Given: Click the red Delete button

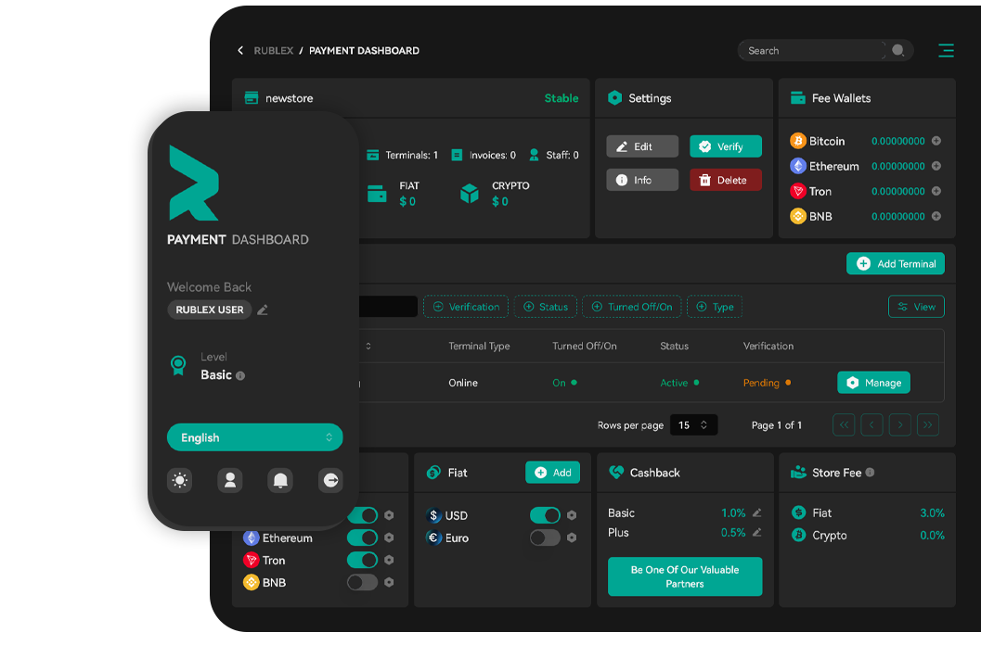Looking at the screenshot, I should tap(726, 180).
